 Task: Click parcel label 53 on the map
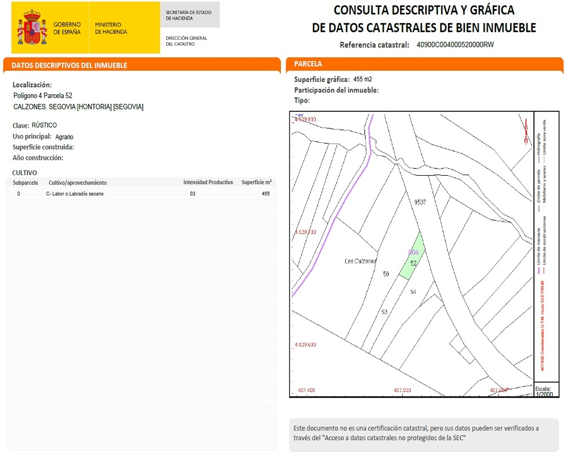[384, 312]
